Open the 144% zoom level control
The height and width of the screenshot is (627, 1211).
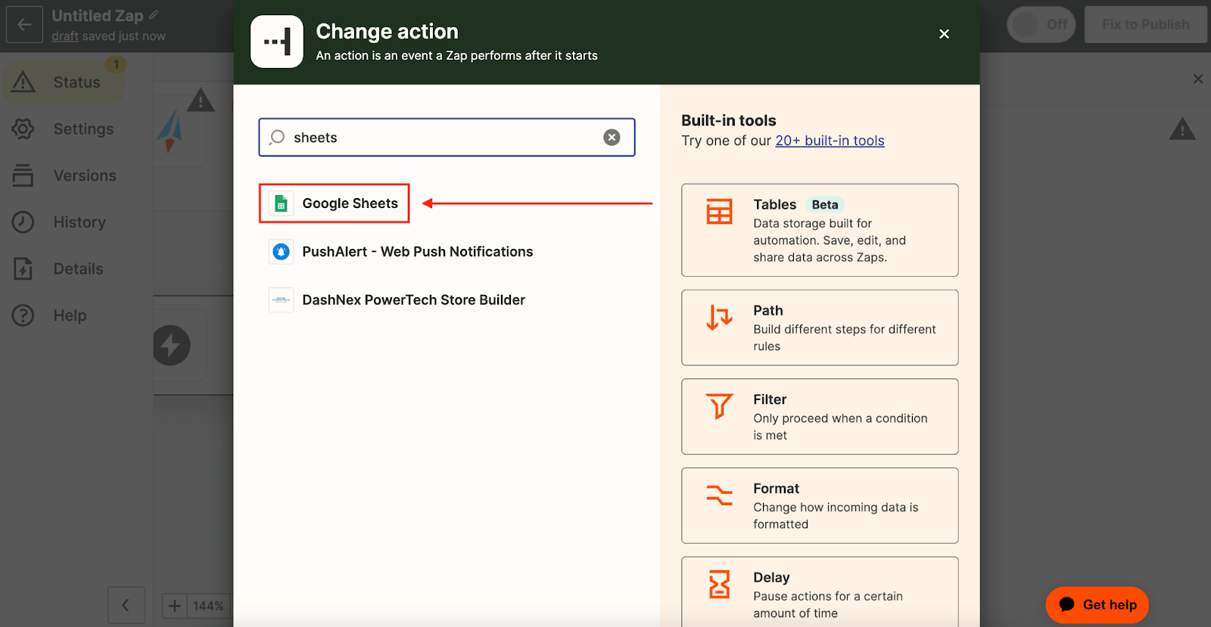[208, 606]
